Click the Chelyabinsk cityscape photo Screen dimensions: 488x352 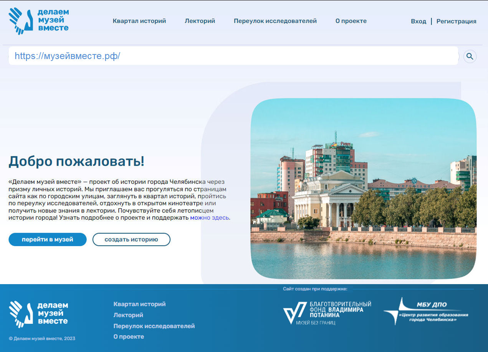click(363, 189)
